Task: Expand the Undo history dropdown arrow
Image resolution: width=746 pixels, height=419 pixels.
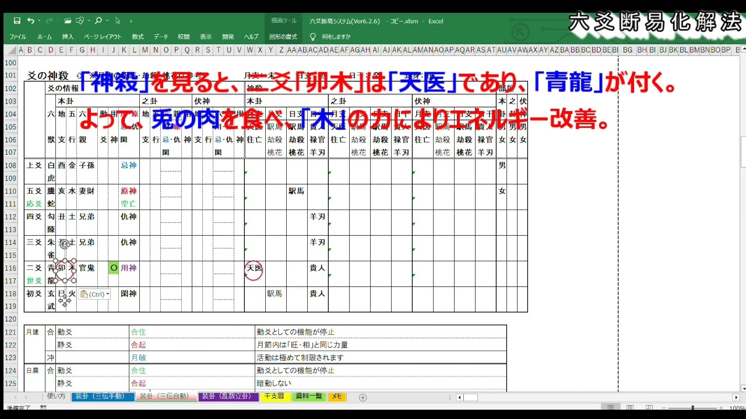Action: pos(39,22)
